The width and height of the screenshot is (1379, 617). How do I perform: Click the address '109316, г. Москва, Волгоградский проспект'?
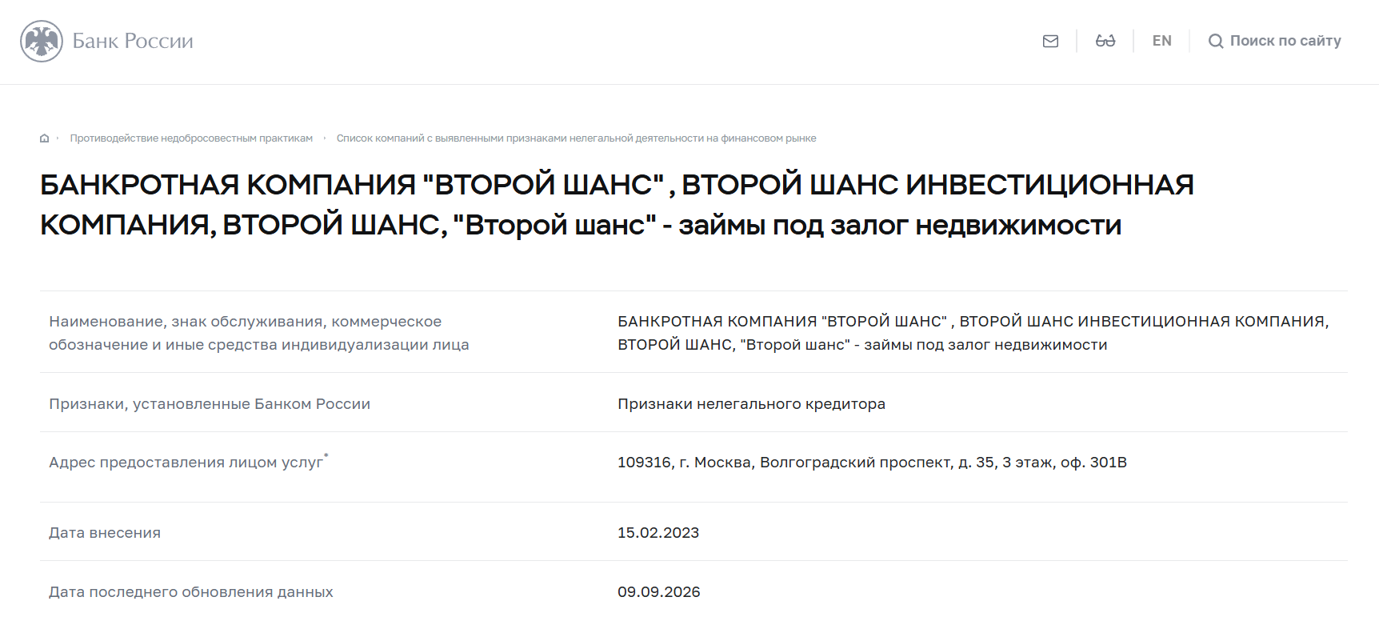872,463
